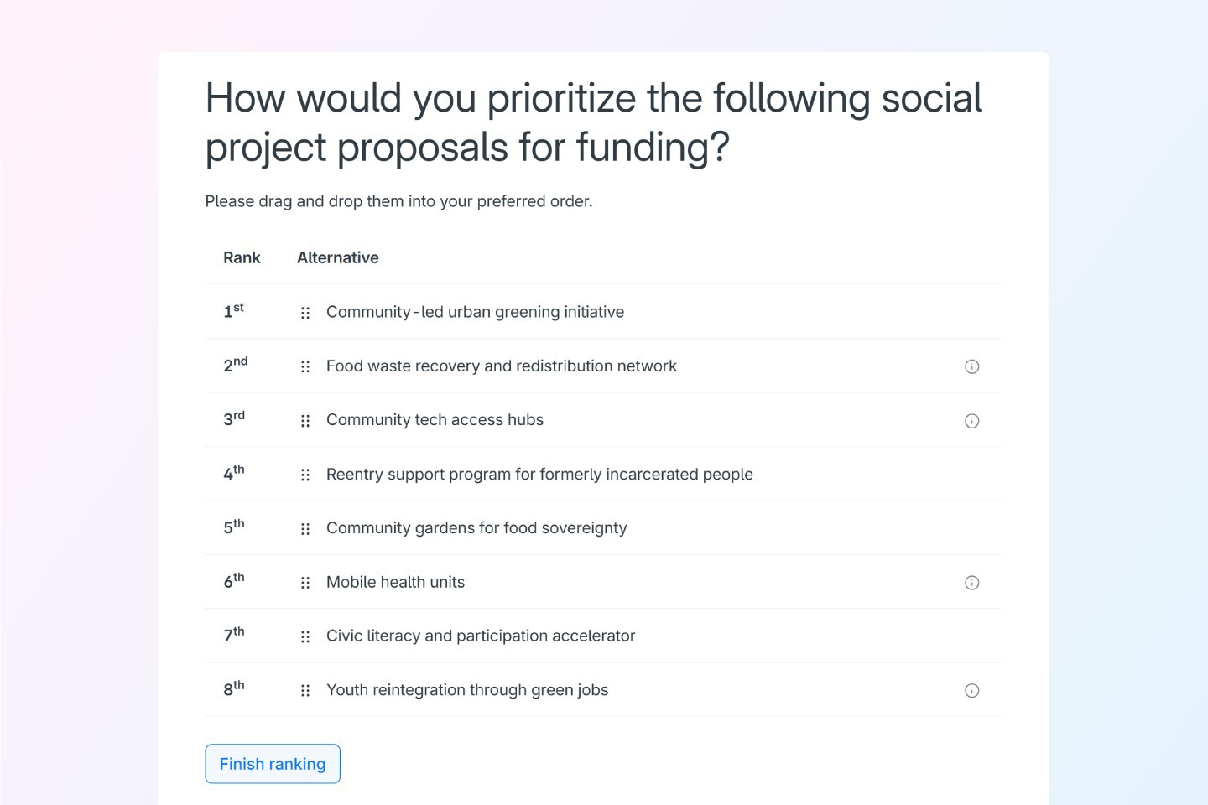Click drag handle for Civic literacy accelerator
1208x805 pixels.
(305, 636)
